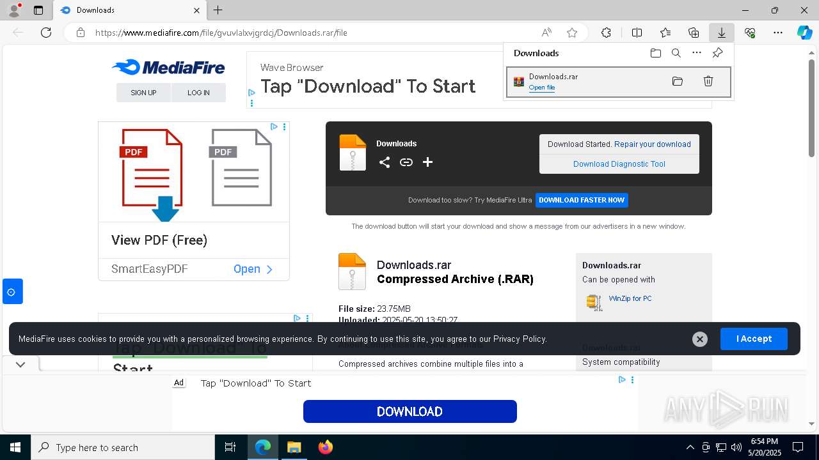The width and height of the screenshot is (819, 460).
Task: Open more options in Downloads panel
Action: 697,53
